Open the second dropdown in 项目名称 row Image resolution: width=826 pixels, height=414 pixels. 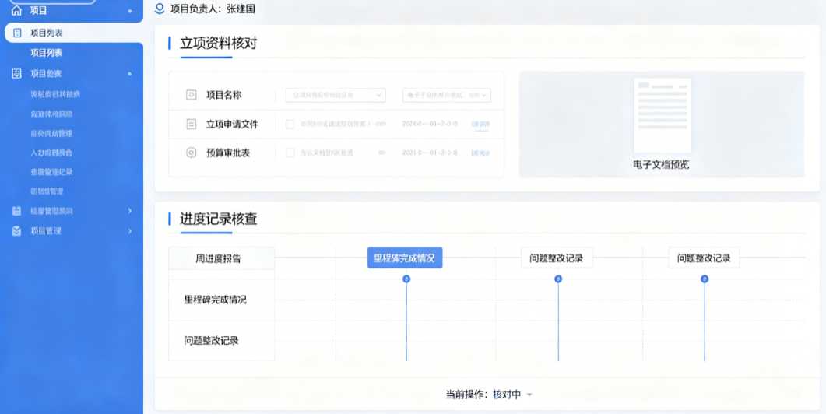tap(447, 96)
